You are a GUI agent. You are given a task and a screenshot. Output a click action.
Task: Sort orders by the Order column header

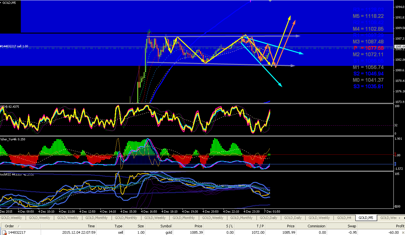pyautogui.click(x=10, y=226)
